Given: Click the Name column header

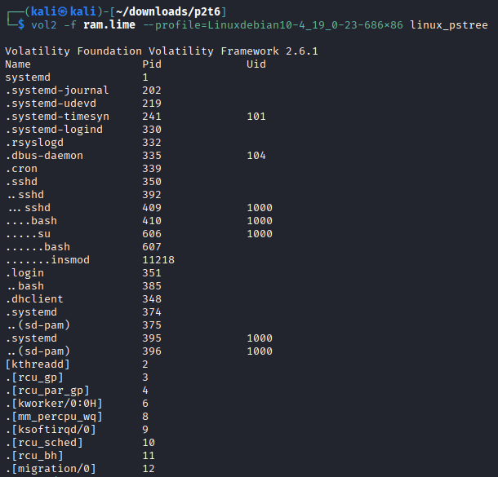Looking at the screenshot, I should tap(18, 64).
